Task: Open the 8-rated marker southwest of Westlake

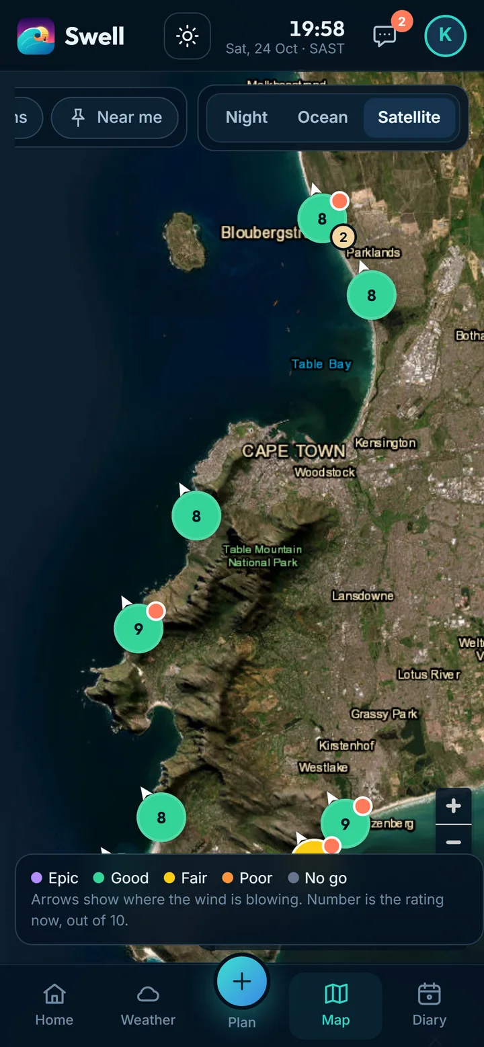Action: click(161, 817)
